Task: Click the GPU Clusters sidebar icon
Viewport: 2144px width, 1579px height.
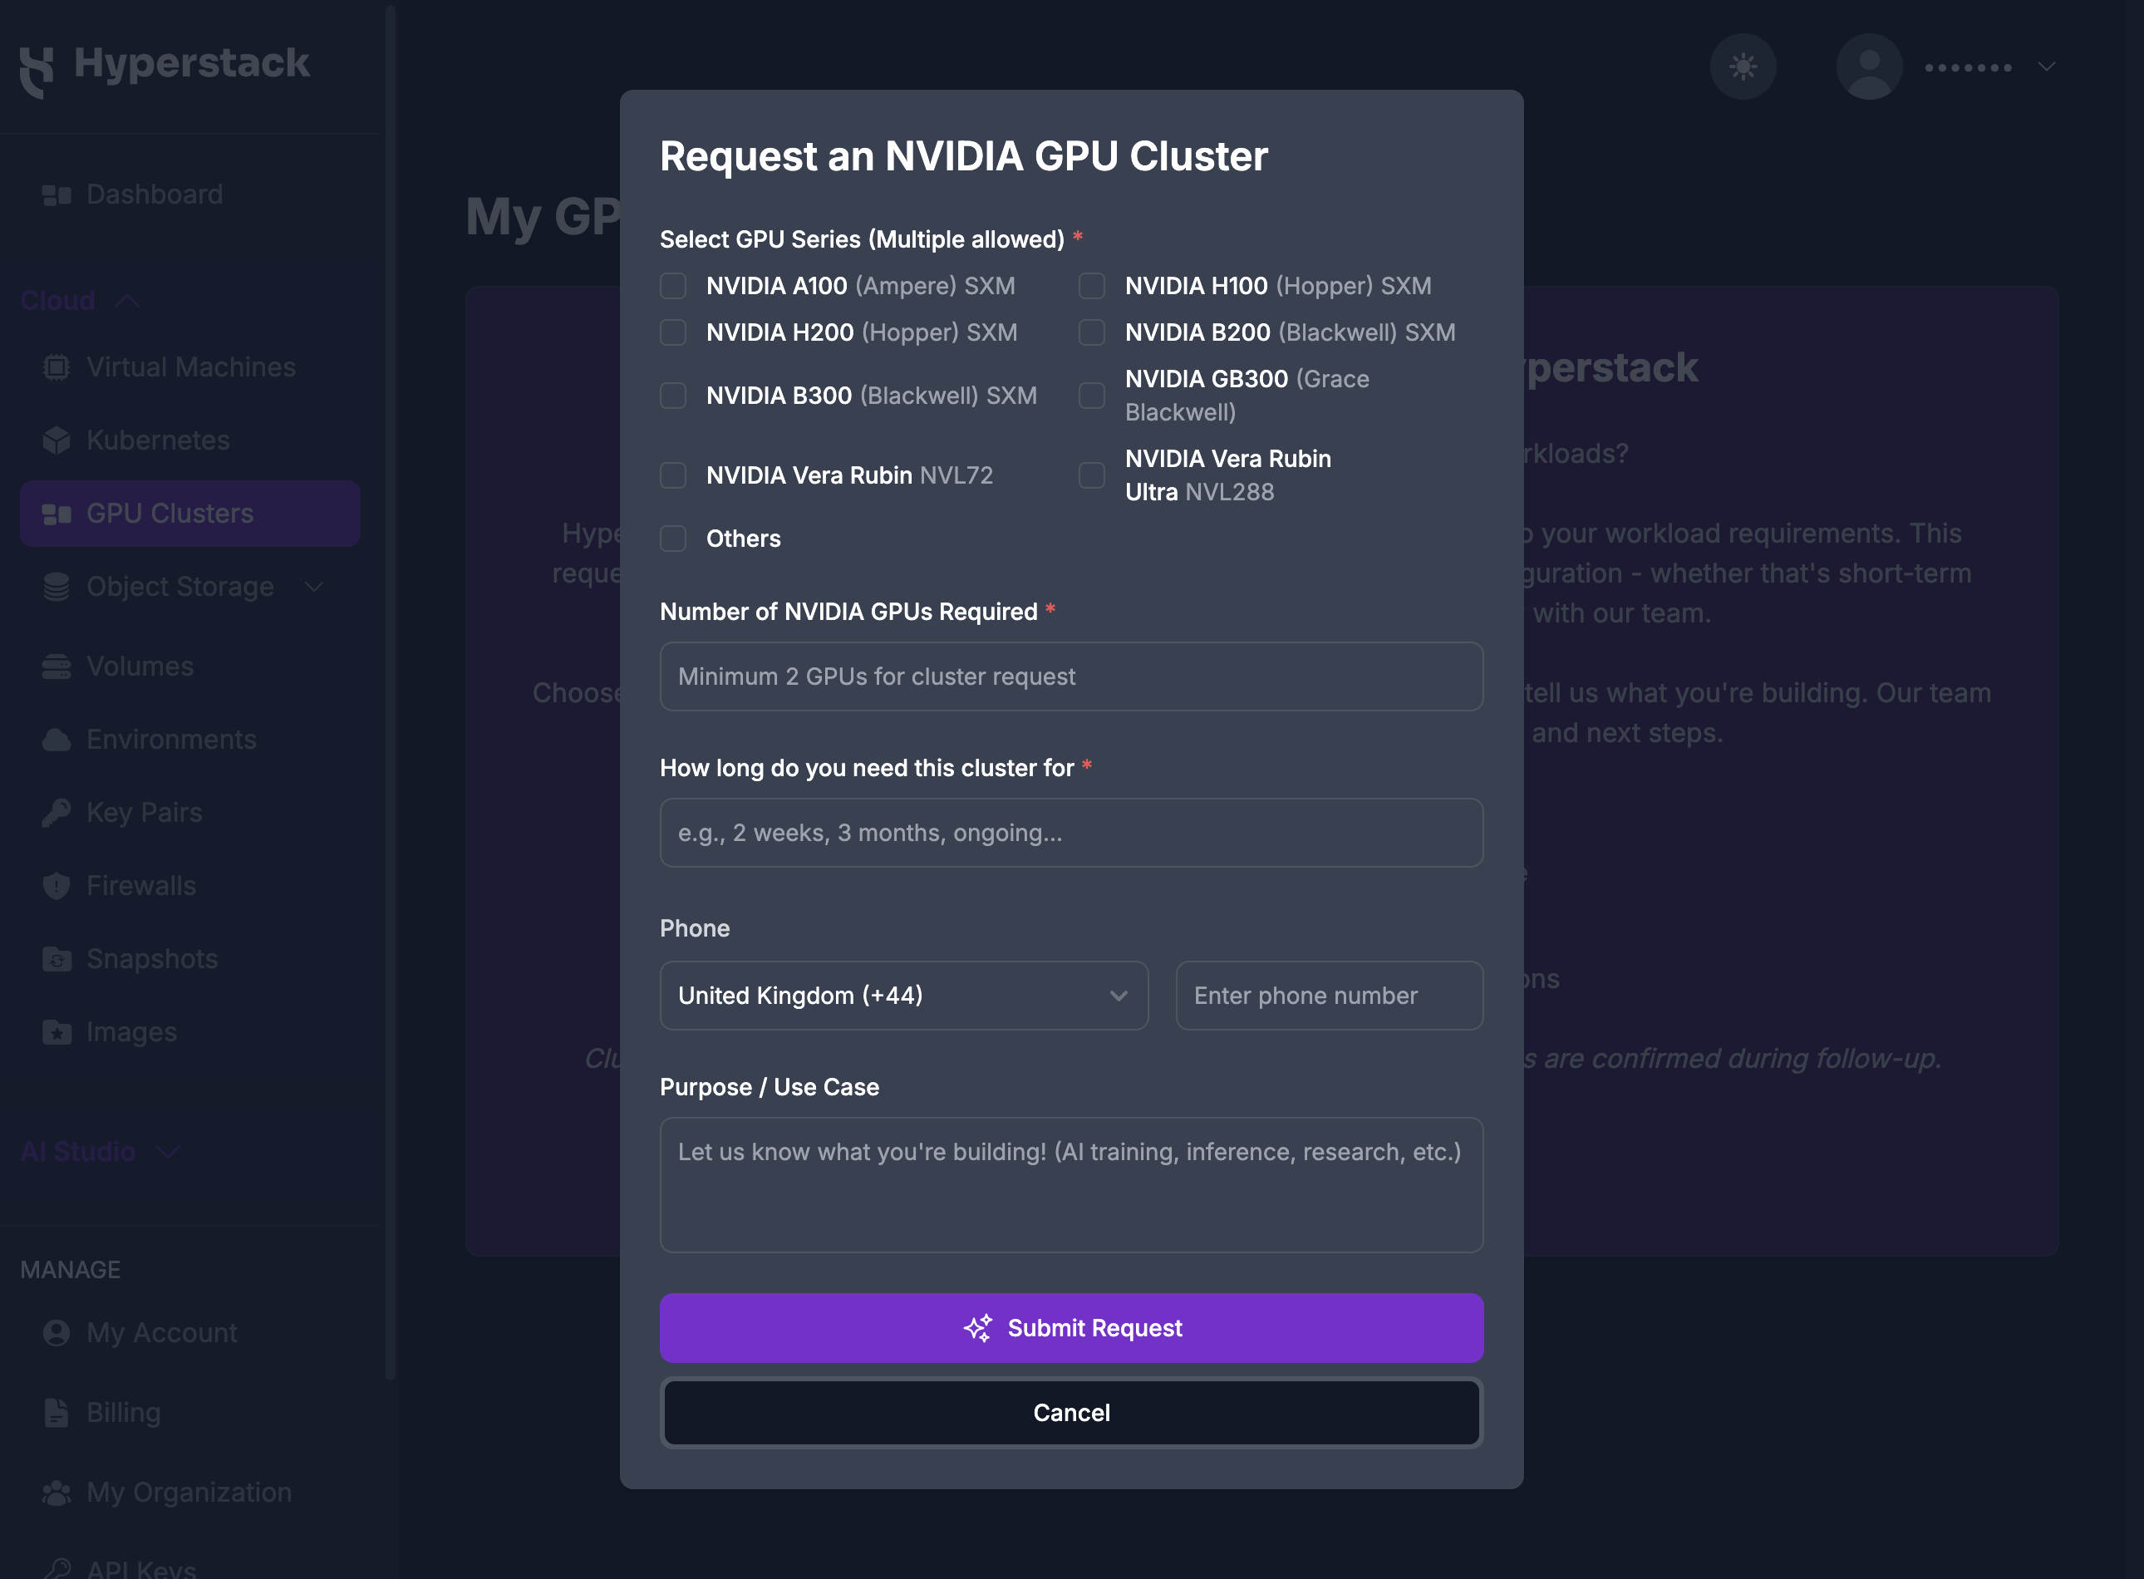Action: pos(57,514)
